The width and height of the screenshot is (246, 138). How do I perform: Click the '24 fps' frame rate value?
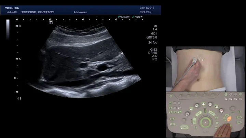pyautogui.click(x=152, y=42)
